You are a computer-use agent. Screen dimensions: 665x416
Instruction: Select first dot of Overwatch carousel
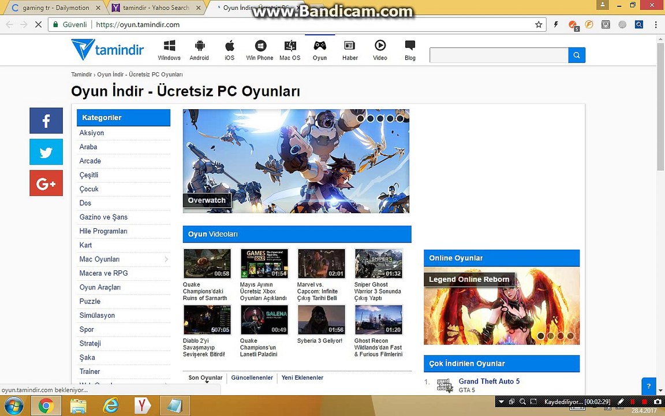pyautogui.click(x=361, y=118)
